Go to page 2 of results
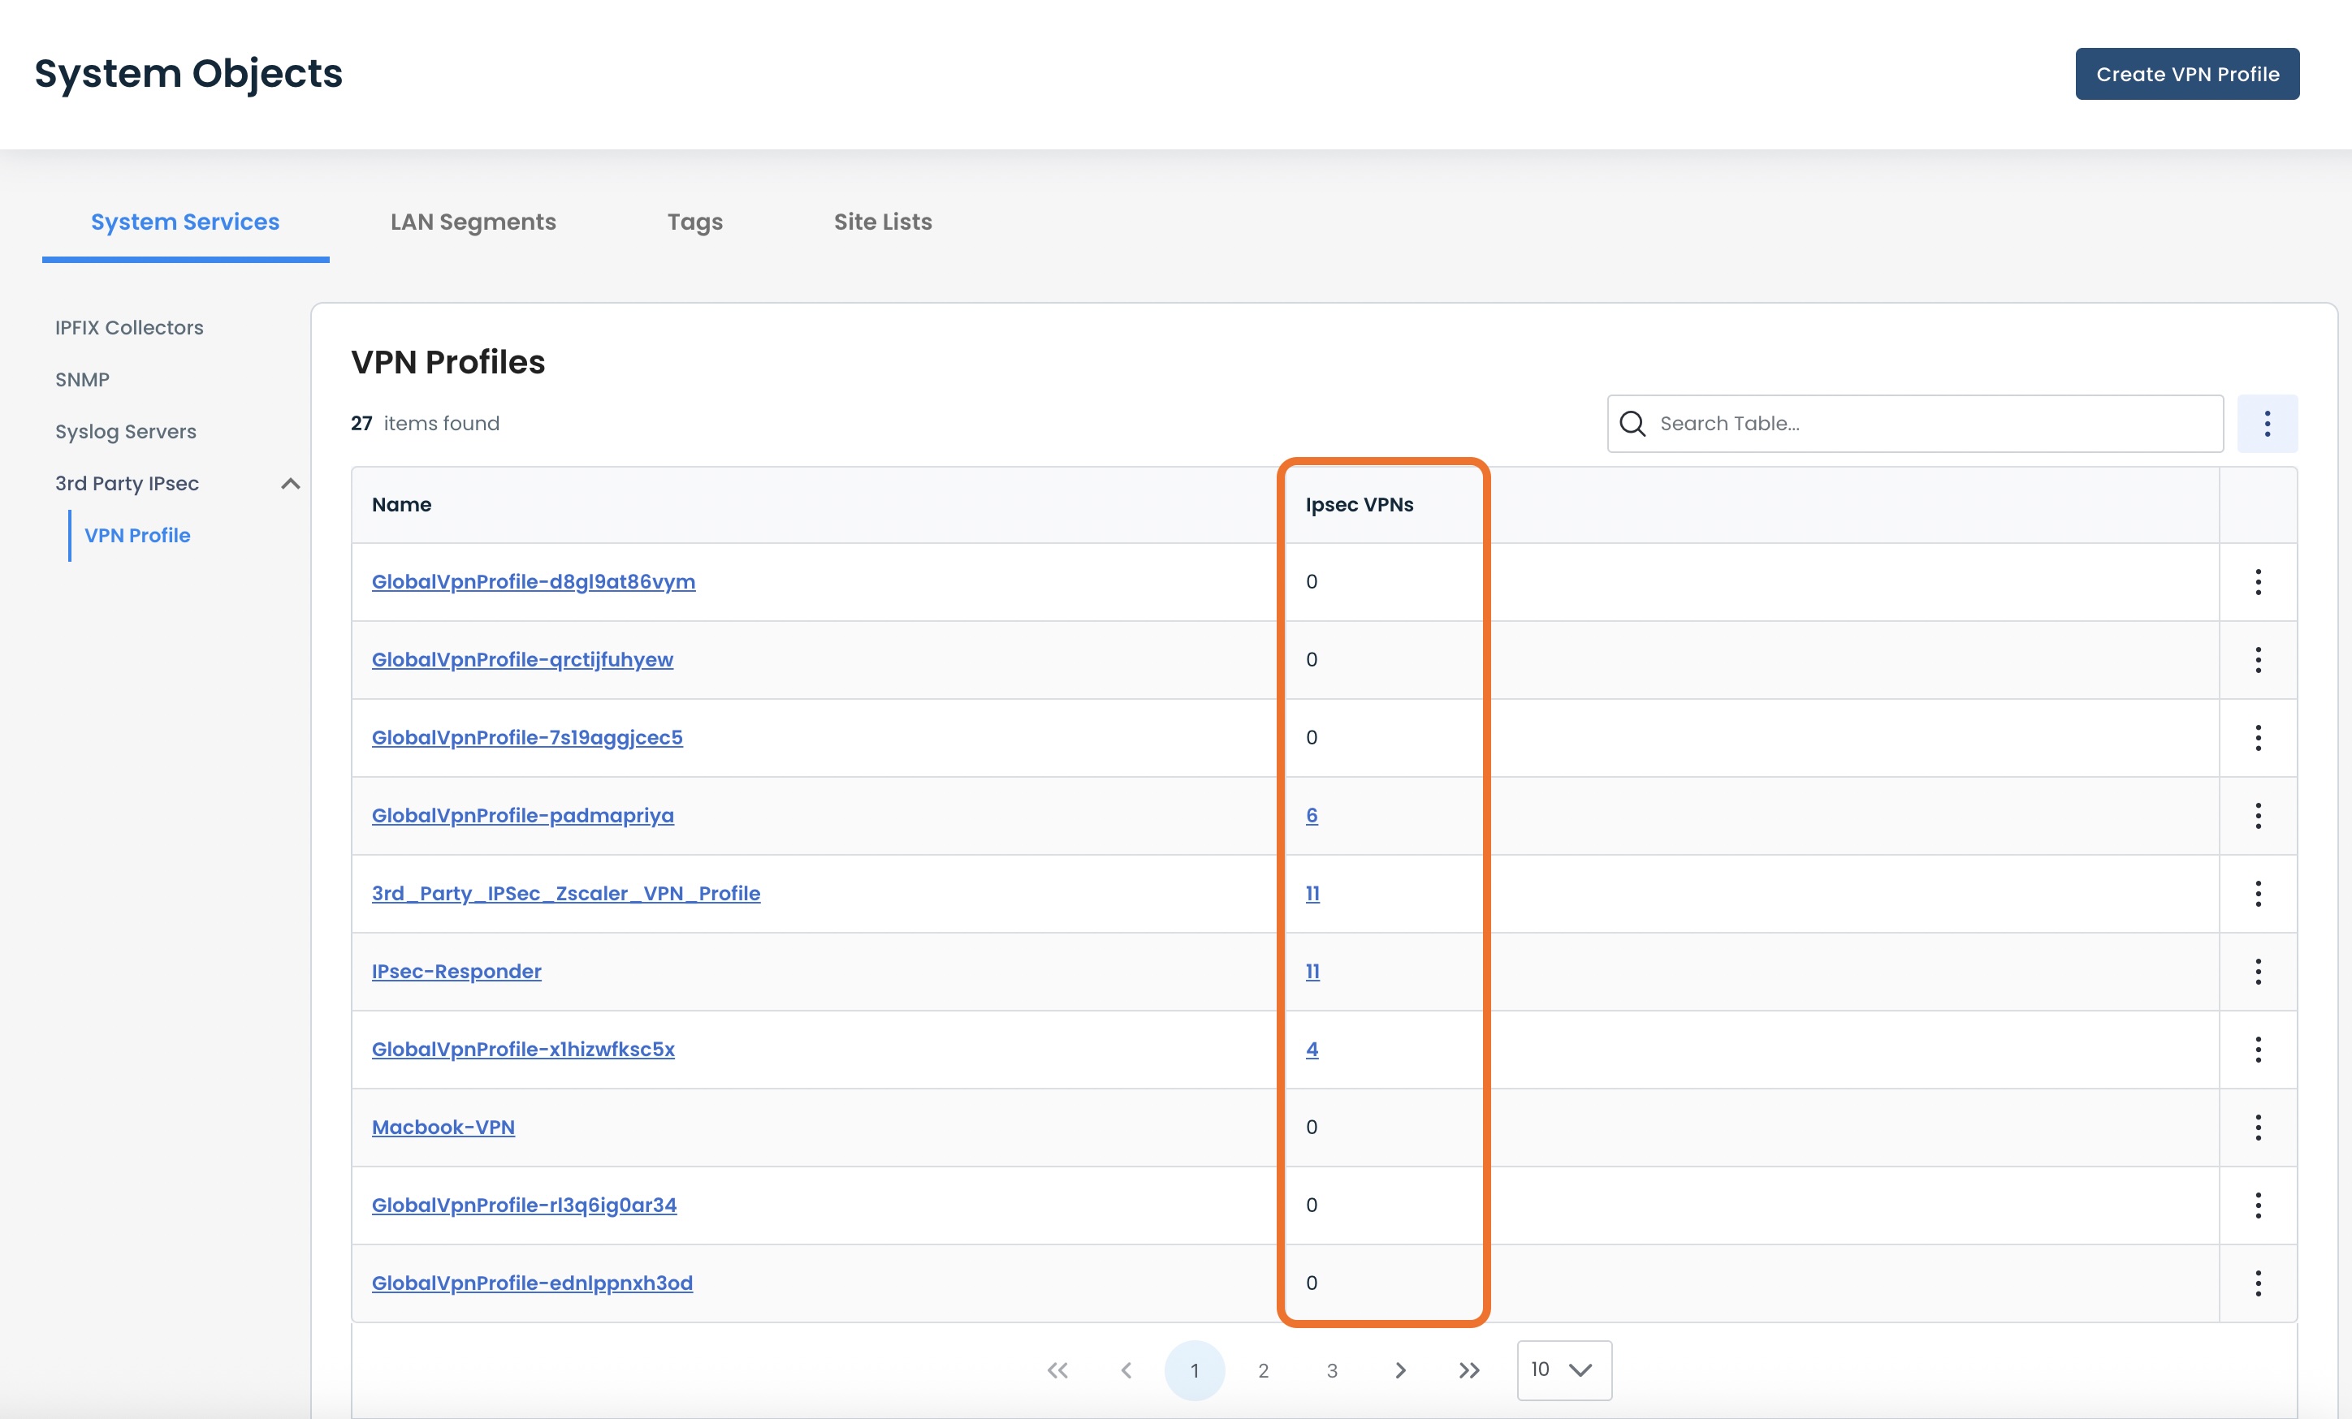Screen dimensions: 2352x1419 1263,1370
